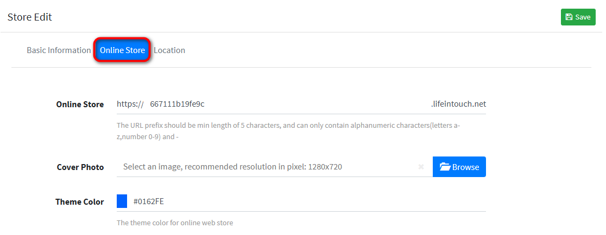
Task: Clear the cover photo selection with X
Action: tap(421, 167)
